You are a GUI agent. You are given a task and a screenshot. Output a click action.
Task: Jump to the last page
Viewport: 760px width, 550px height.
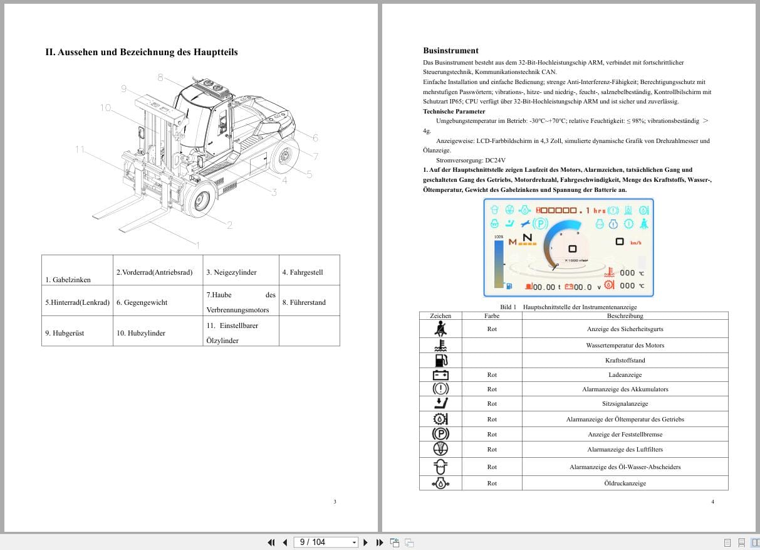(380, 542)
